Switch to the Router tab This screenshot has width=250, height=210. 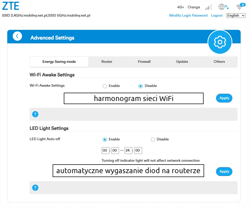click(107, 62)
